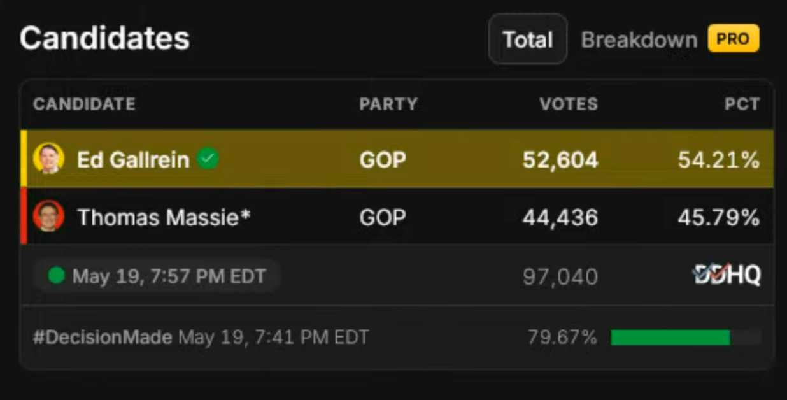Viewport: 787px width, 400px height.
Task: Click the 97,040 total votes figure
Action: tap(560, 276)
